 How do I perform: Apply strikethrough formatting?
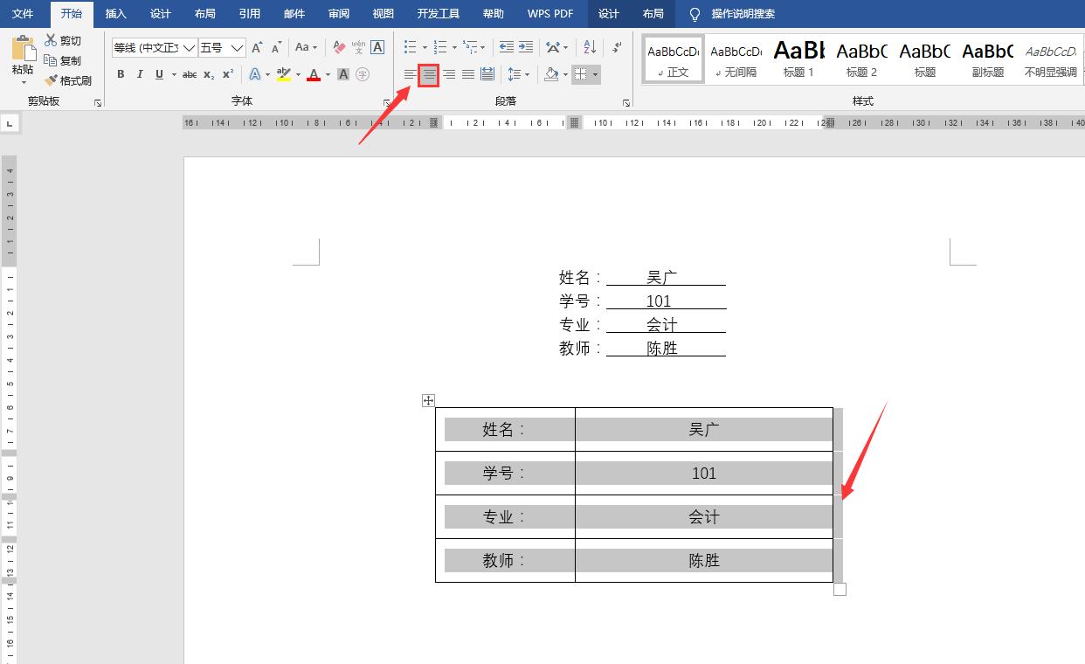[x=190, y=74]
